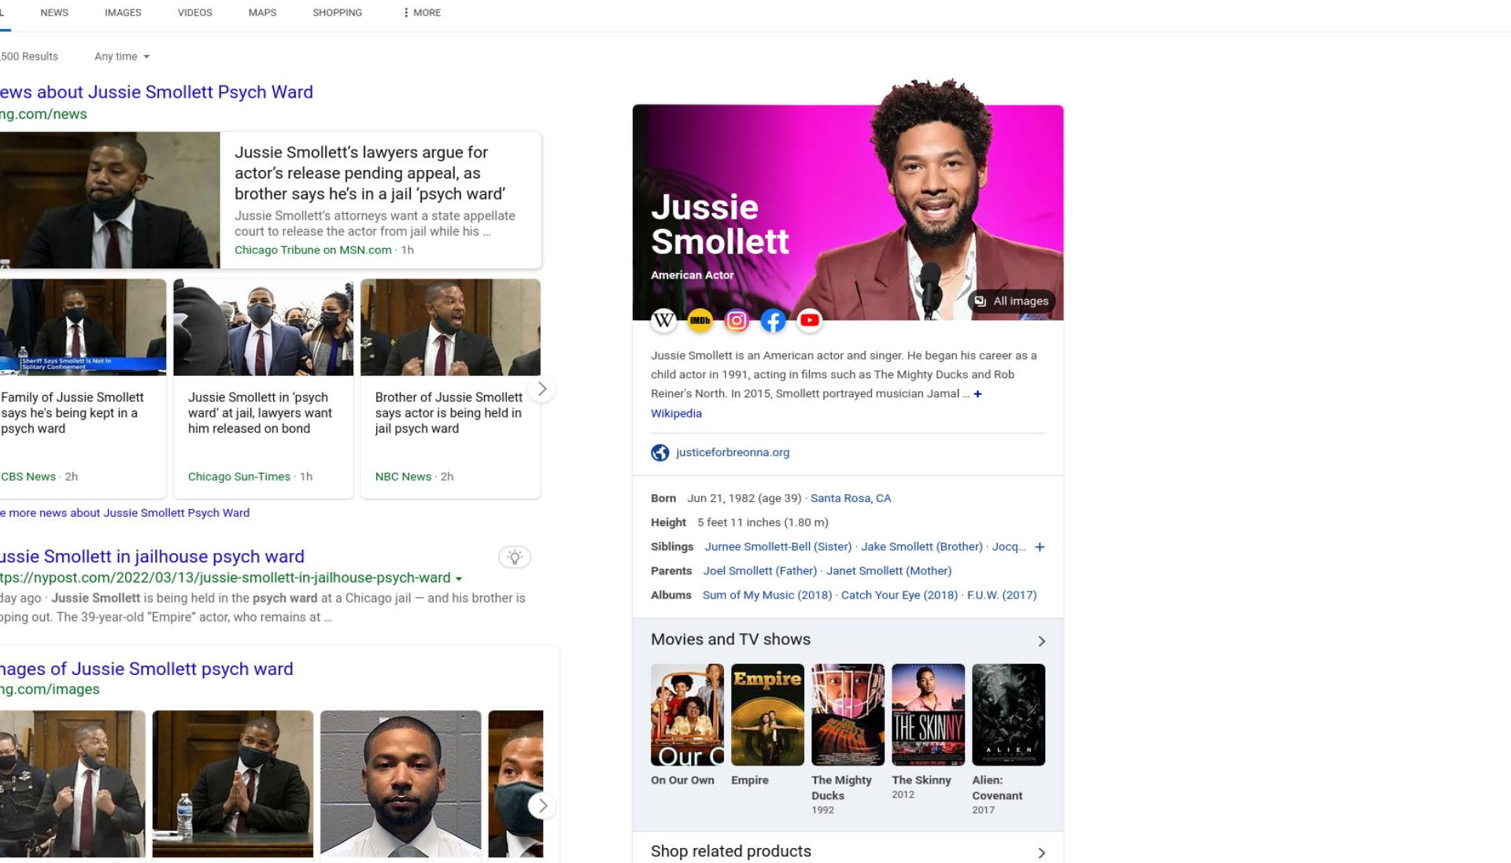Switch to the NEWS tab

click(54, 13)
